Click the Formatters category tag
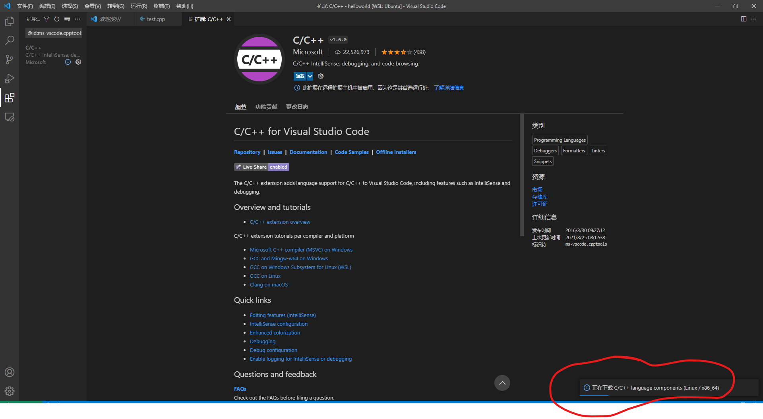763x419 pixels. tap(574, 150)
